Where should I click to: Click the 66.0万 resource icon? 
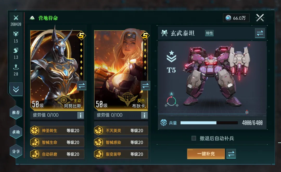tap(228, 18)
